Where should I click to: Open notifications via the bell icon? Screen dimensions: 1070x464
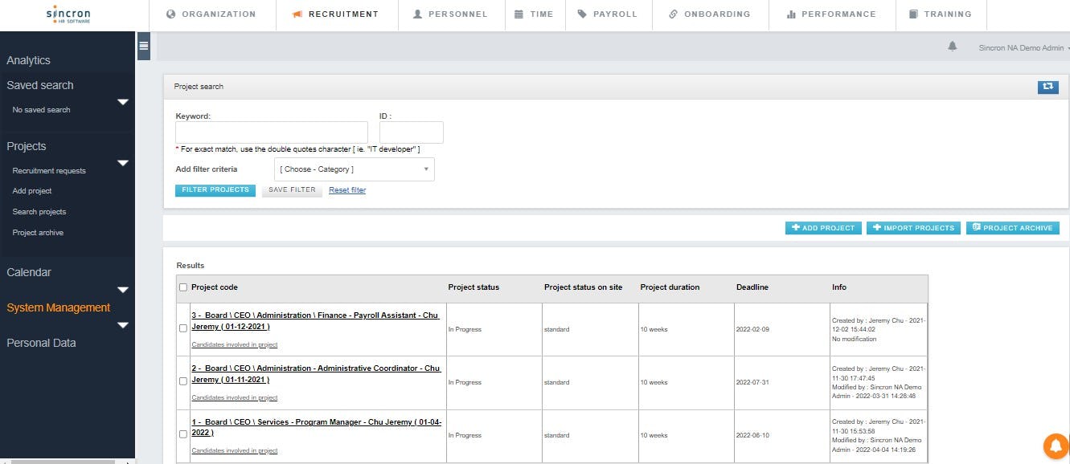(953, 47)
